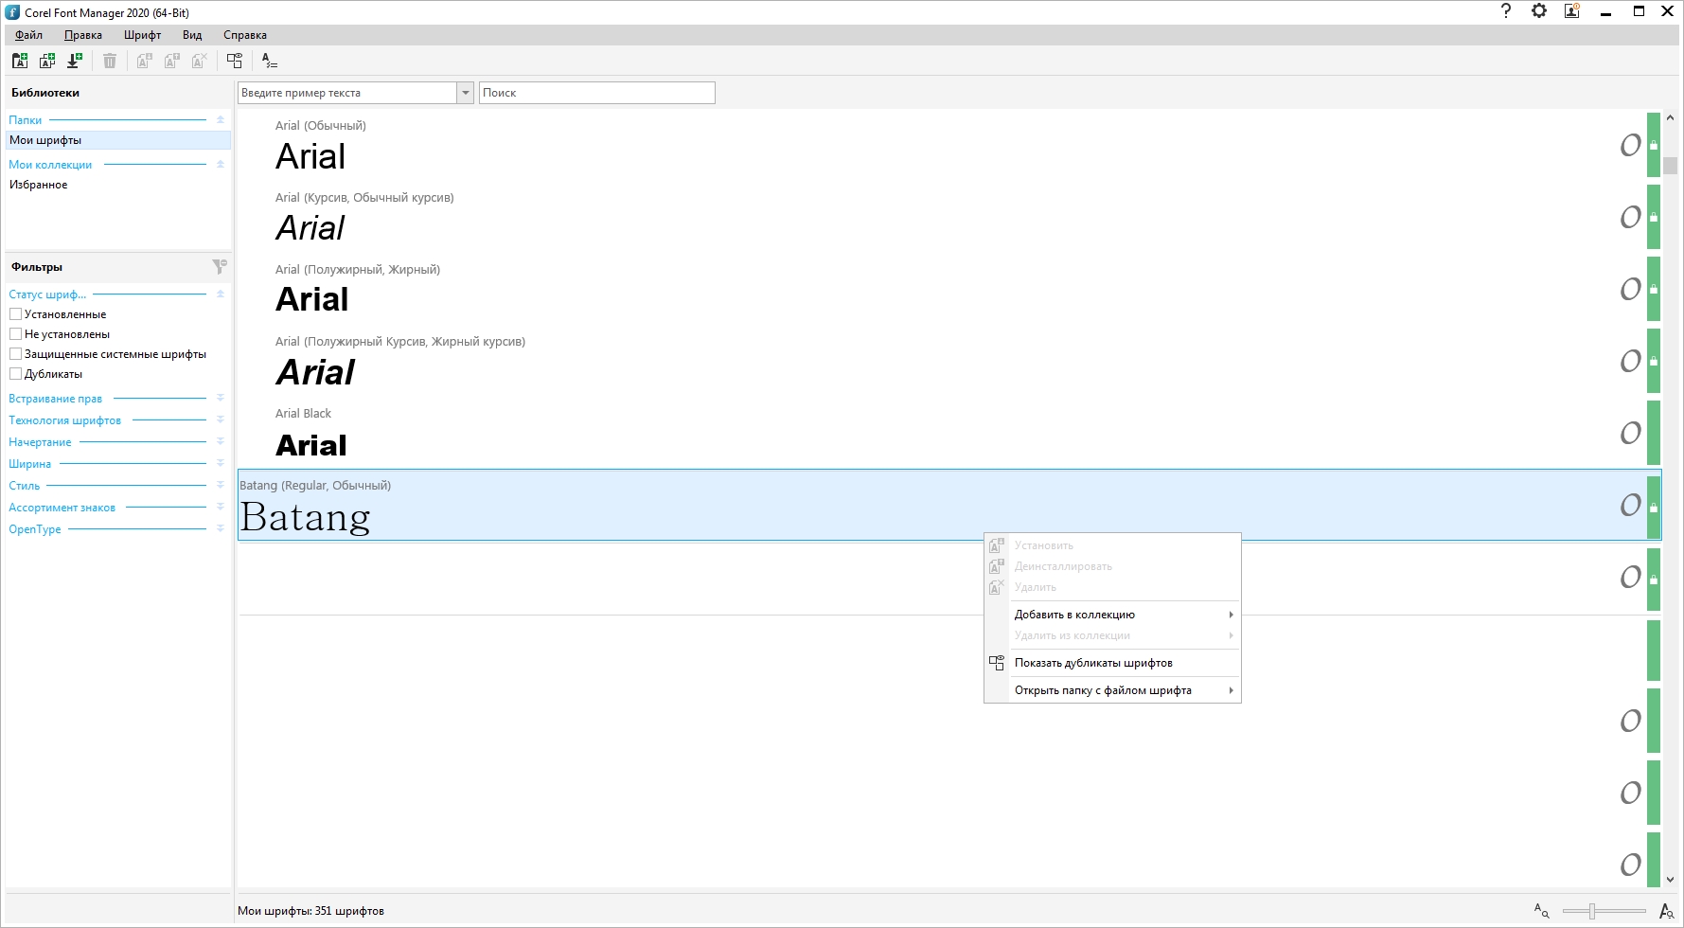
Task: Click the large preview size icon in status bar
Action: 1666,911
